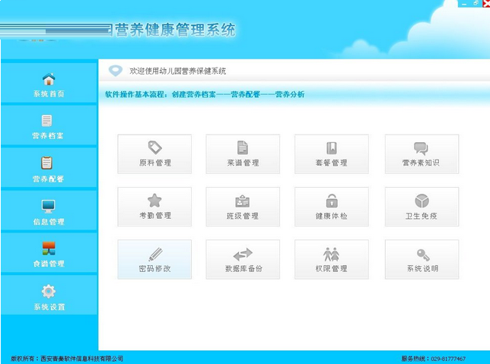Open the 营养配餐 clipboard icon
490x364 pixels.
tap(47, 163)
